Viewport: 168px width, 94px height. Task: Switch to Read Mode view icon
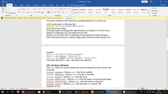(x=139, y=89)
